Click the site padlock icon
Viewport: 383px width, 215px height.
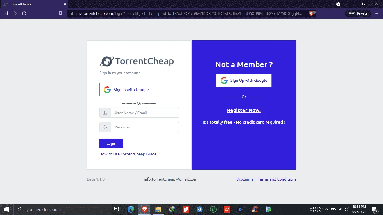pos(72,13)
